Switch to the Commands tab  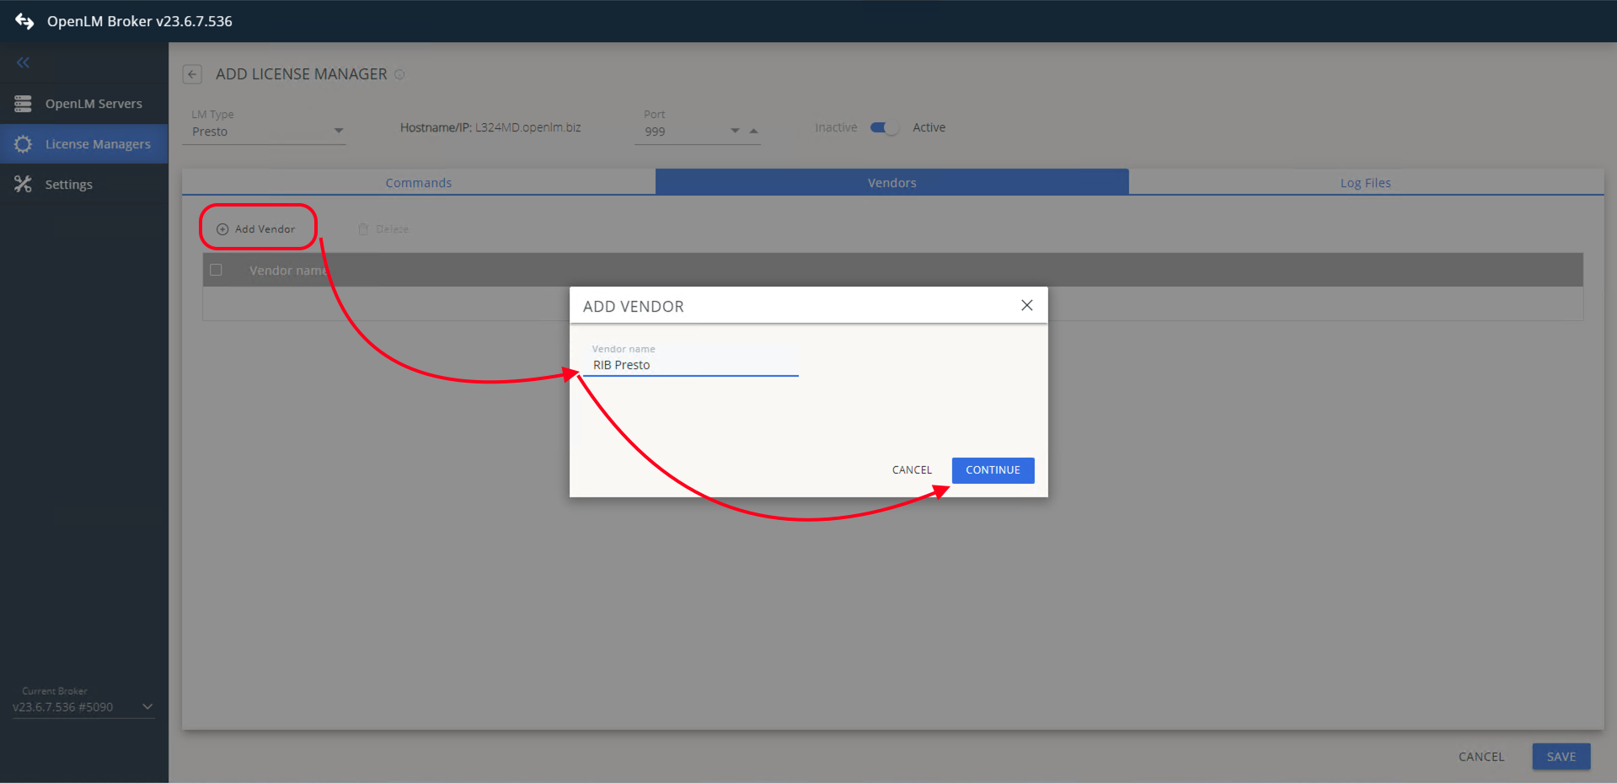[x=418, y=182]
